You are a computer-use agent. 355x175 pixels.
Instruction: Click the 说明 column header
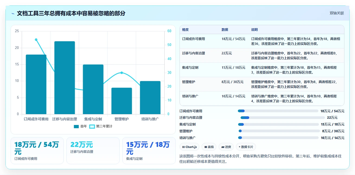pos(254,29)
